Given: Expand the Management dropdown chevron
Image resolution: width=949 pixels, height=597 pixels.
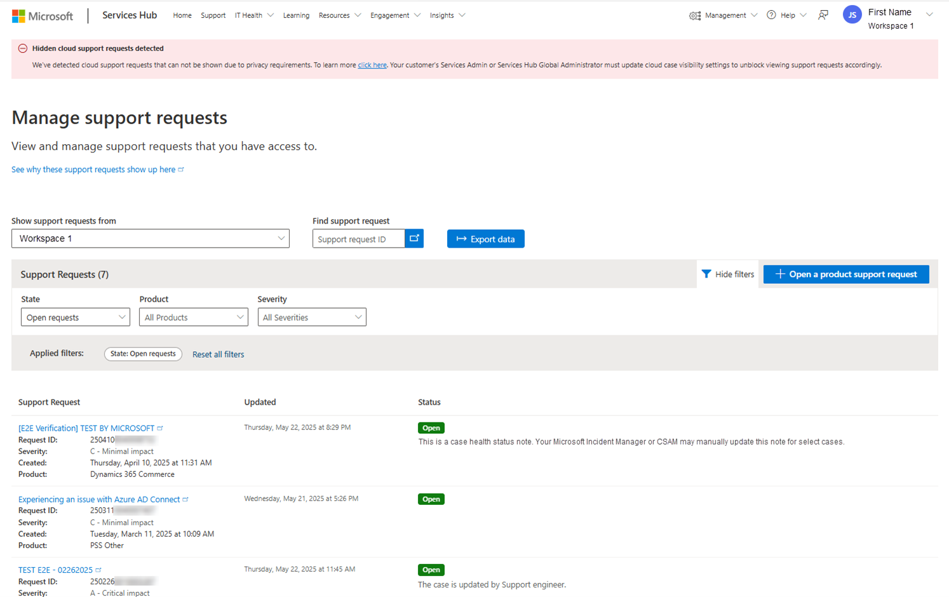Looking at the screenshot, I should 754,15.
